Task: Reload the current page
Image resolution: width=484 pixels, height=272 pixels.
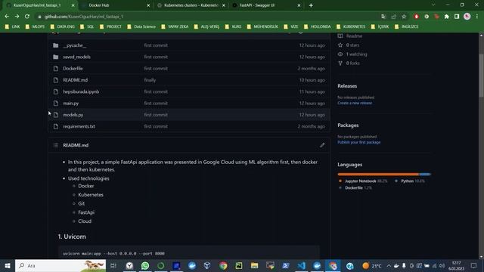Action: coord(27,17)
